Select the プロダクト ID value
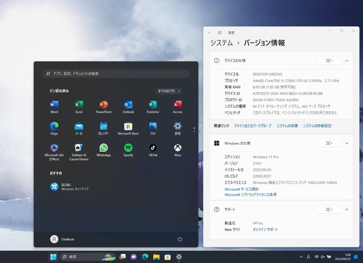The image size is (363, 263). 276,100
